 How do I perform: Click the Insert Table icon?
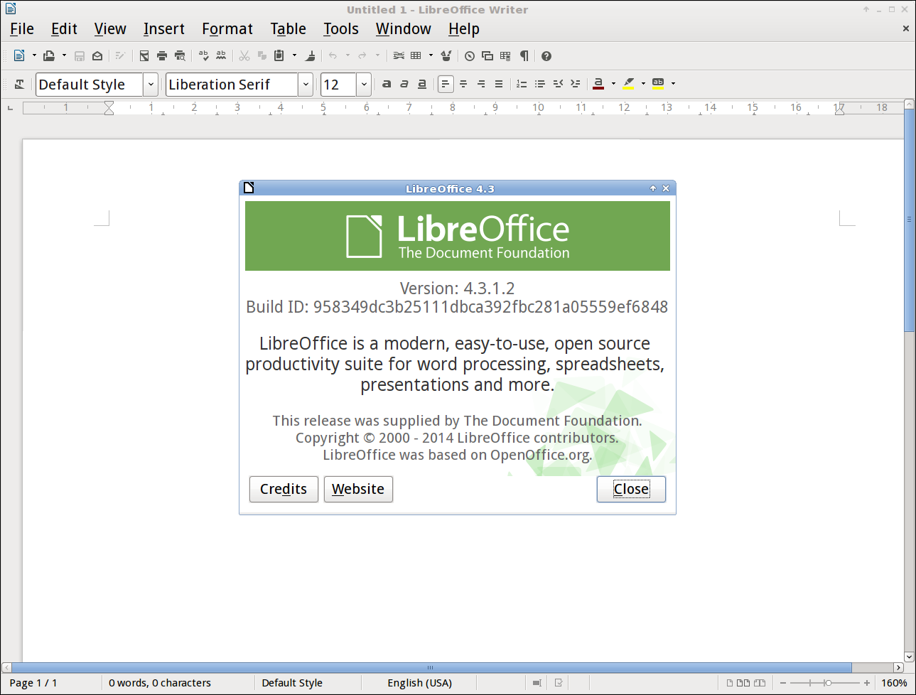(x=416, y=55)
